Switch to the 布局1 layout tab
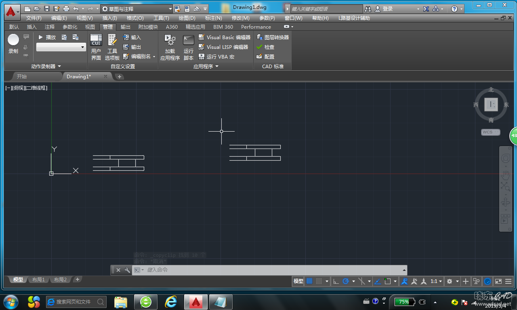Screen dimensions: 517x310 click(x=38, y=280)
